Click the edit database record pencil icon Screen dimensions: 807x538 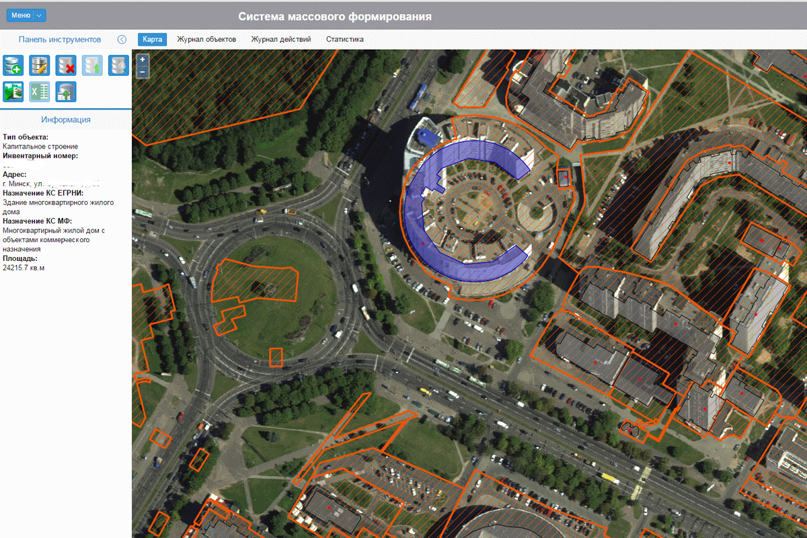click(x=40, y=65)
